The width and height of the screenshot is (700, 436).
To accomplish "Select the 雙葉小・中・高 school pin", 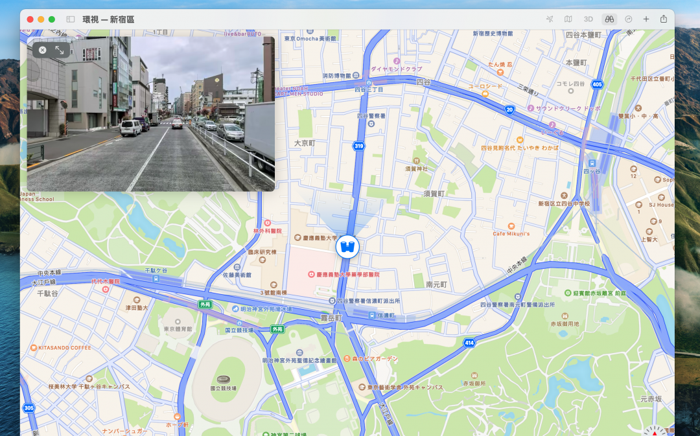I will [638, 108].
